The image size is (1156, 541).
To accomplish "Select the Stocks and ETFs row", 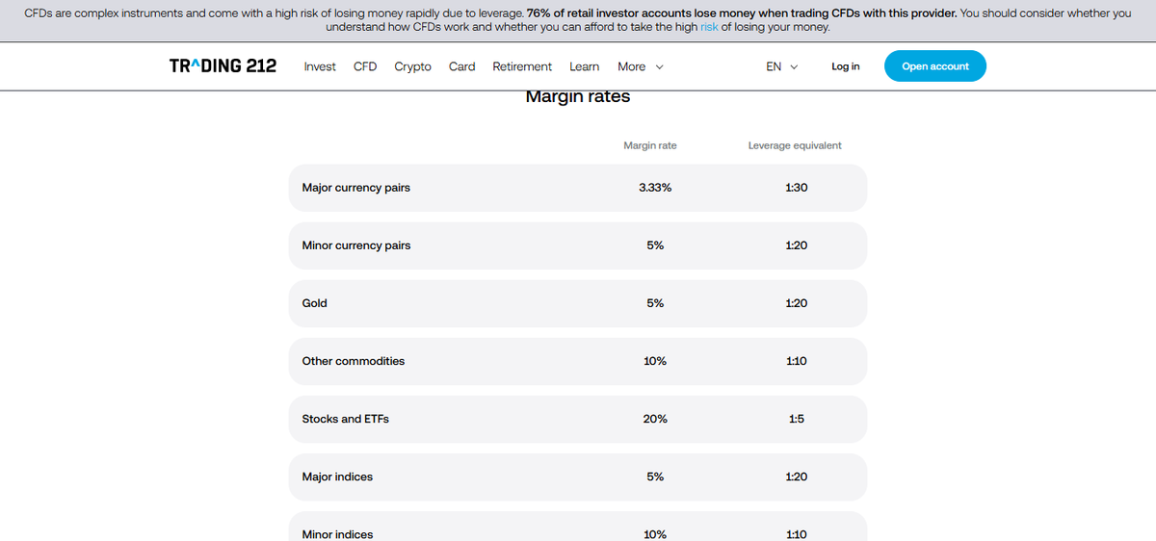I will click(578, 419).
